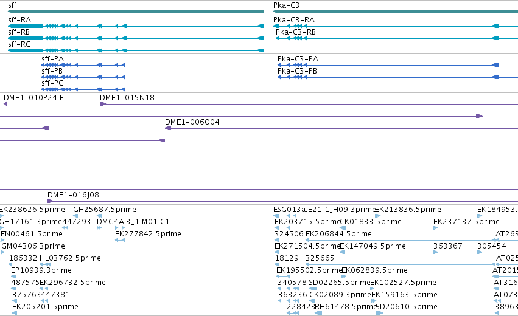Click the DME1-010P24.F arrow marker
Screen dimensions: 518x316
[5, 104]
